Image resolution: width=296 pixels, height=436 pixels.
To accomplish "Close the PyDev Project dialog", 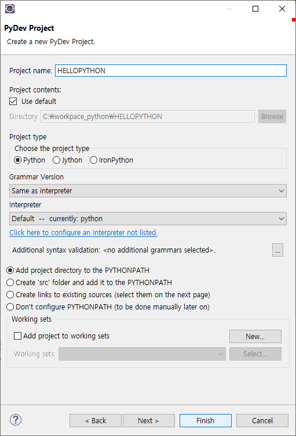I will (x=282, y=9).
